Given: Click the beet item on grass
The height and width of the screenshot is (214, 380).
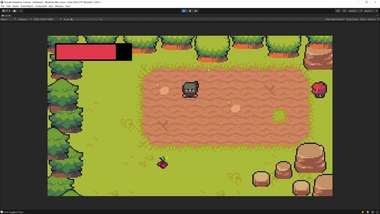Looking at the screenshot, I should (163, 162).
